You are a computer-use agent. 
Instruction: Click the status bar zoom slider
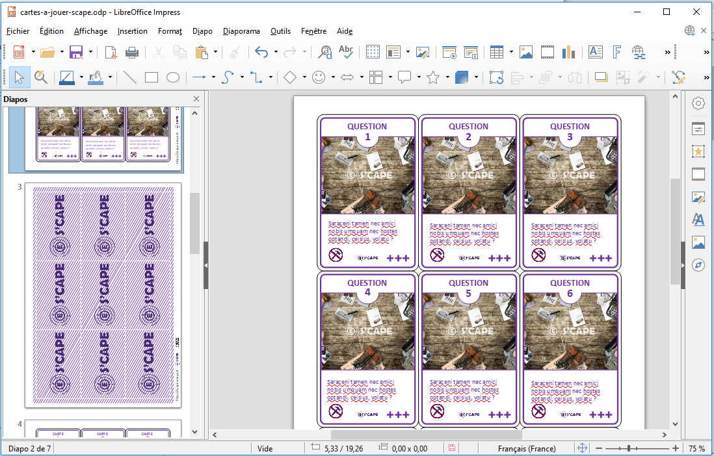(637, 448)
